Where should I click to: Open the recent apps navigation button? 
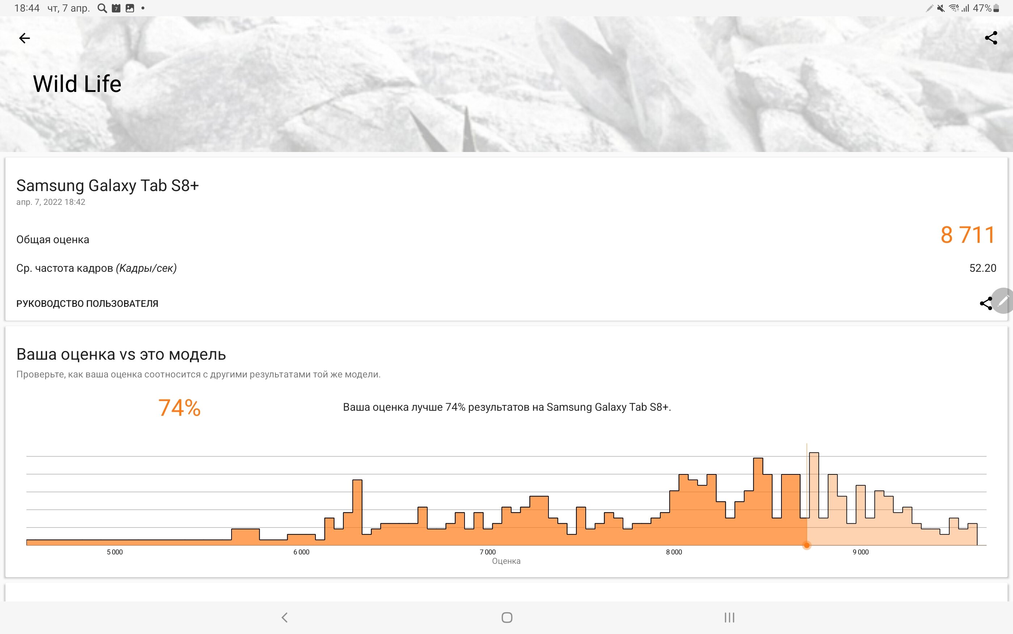(729, 617)
